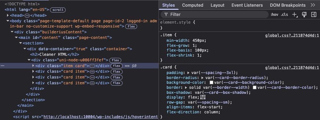This screenshot has width=320, height=120.
Task: Collapse the main#content element
Action: click(x=16, y=38)
